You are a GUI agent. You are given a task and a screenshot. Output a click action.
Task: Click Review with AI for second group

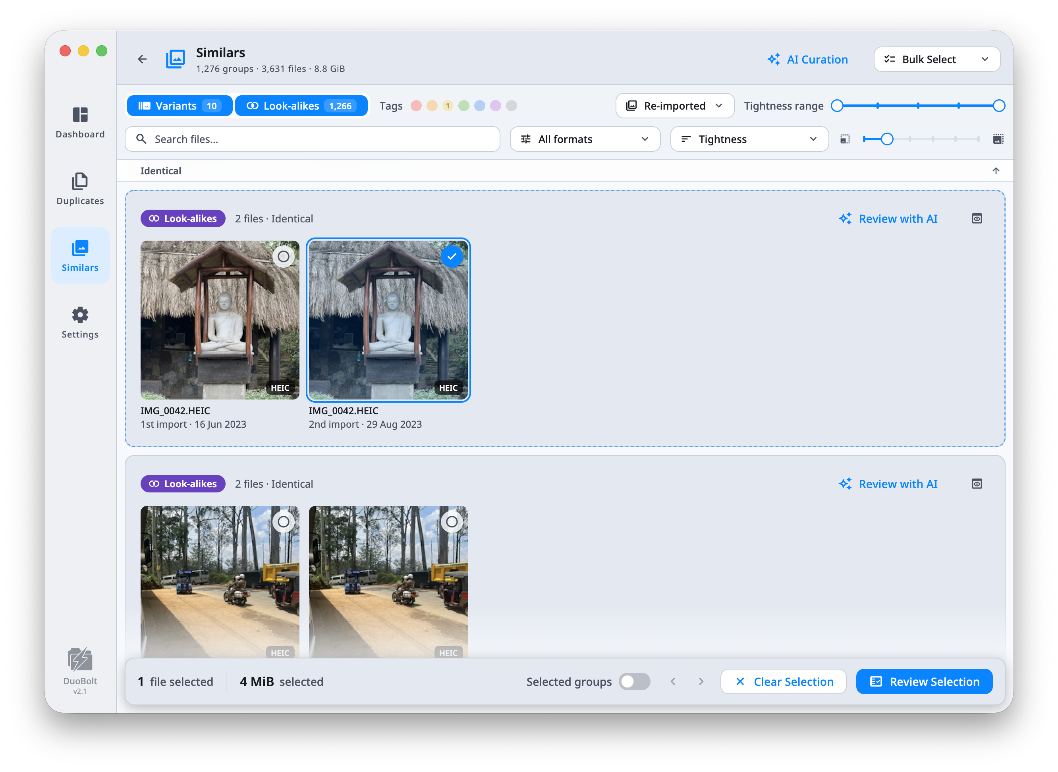point(888,484)
